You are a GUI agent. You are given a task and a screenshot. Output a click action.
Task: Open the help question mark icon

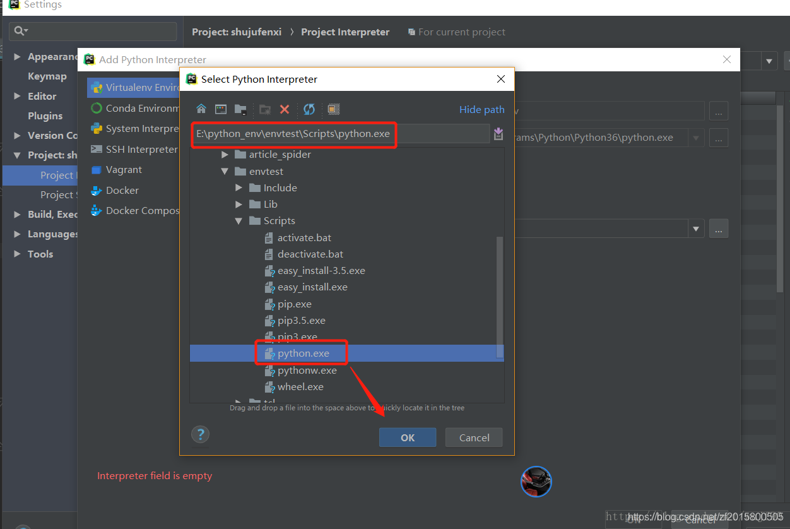pos(200,434)
